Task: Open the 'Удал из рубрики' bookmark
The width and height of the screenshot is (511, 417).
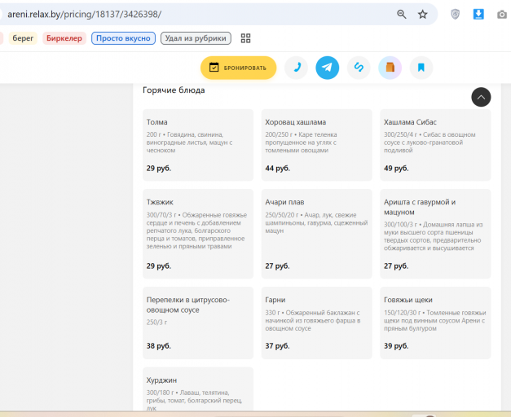Action: pyautogui.click(x=196, y=38)
